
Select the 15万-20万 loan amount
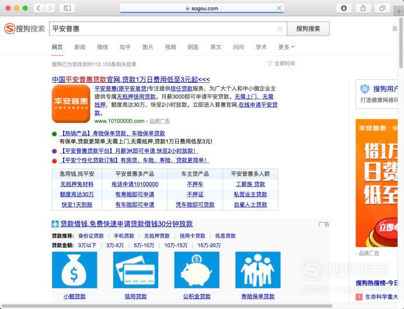pyautogui.click(x=209, y=245)
